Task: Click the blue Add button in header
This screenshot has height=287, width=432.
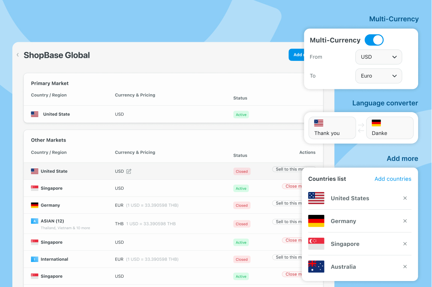Action: tap(296, 55)
